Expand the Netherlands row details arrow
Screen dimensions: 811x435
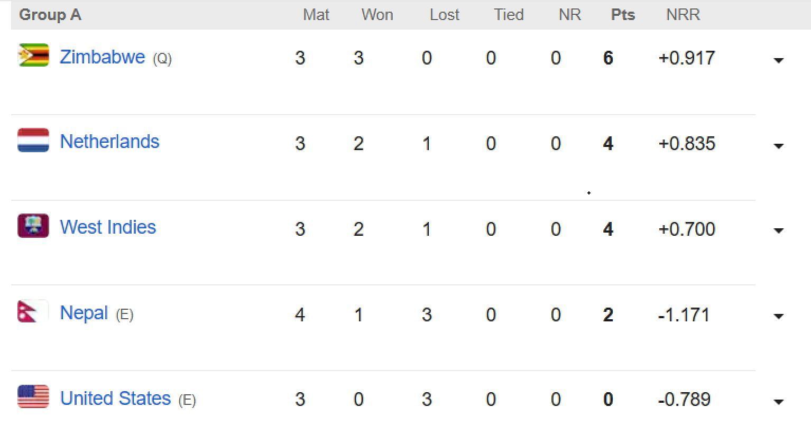778,146
